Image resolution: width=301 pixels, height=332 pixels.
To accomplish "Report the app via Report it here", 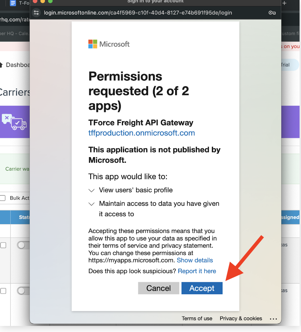I will [x=197, y=271].
